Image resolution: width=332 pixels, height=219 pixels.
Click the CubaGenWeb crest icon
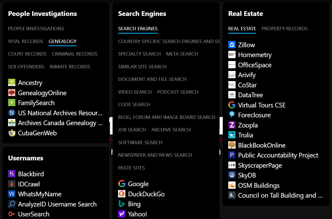point(12,133)
